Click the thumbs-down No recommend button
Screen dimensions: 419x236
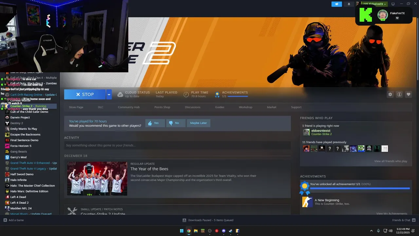point(176,123)
